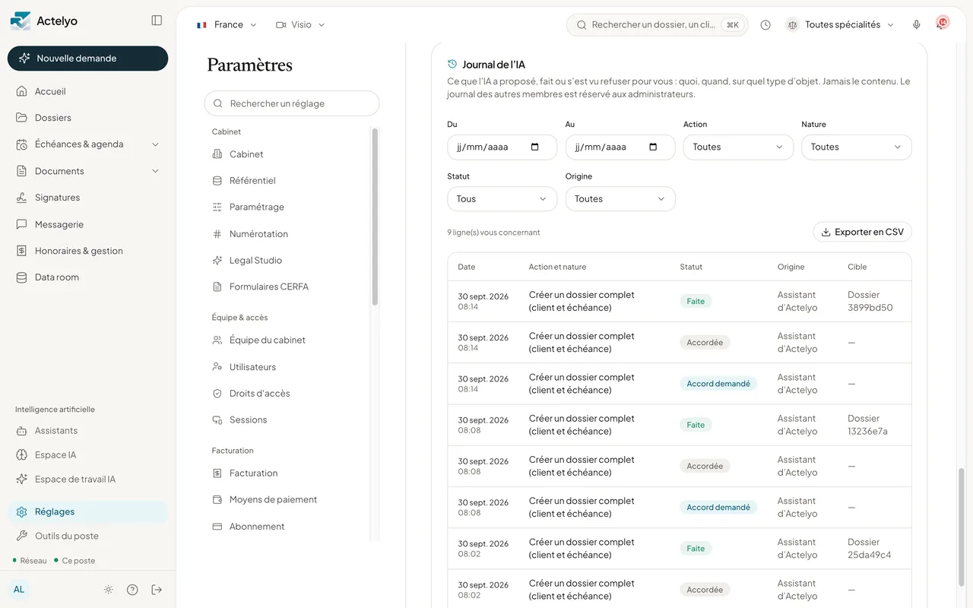Expand Échéances & agenda submenu
The height and width of the screenshot is (608, 973).
tap(156, 144)
